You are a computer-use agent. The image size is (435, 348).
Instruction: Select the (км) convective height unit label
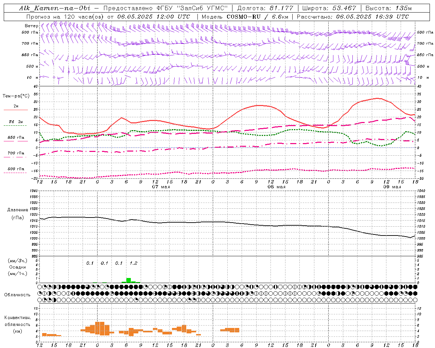(x=18, y=331)
